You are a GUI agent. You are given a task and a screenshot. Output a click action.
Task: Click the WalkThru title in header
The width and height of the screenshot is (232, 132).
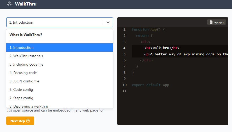pyautogui.click(x=26, y=4)
